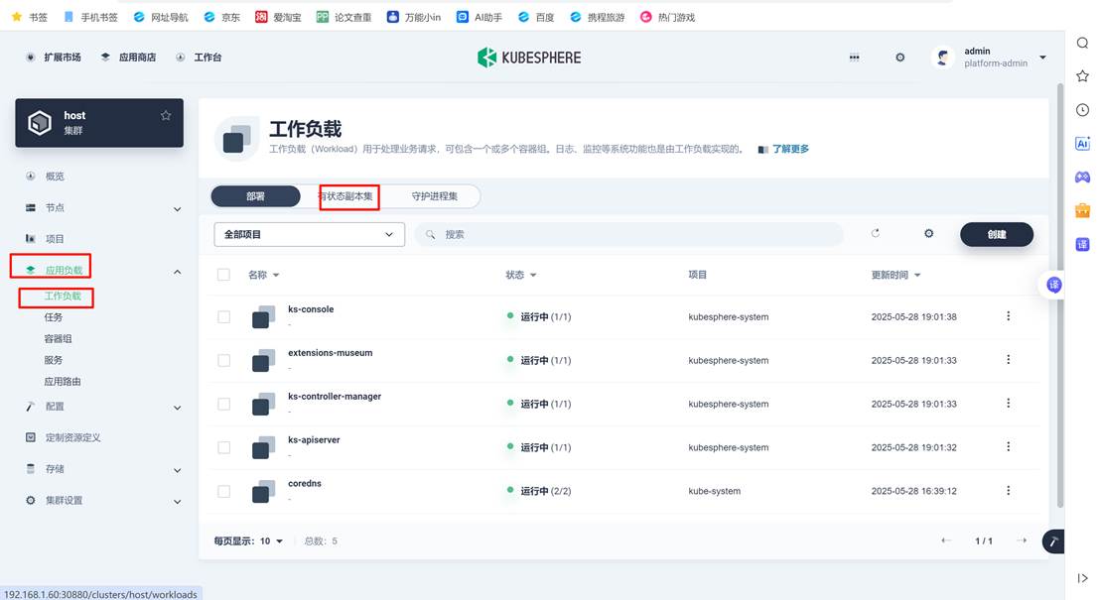Check the coredns row checkbox
Screen dimensions: 1101x600
tap(223, 491)
